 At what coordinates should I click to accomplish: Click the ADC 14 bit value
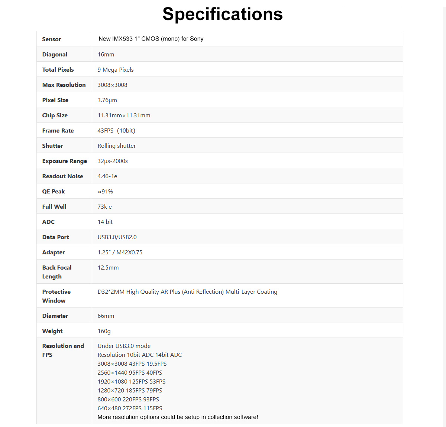pos(105,222)
